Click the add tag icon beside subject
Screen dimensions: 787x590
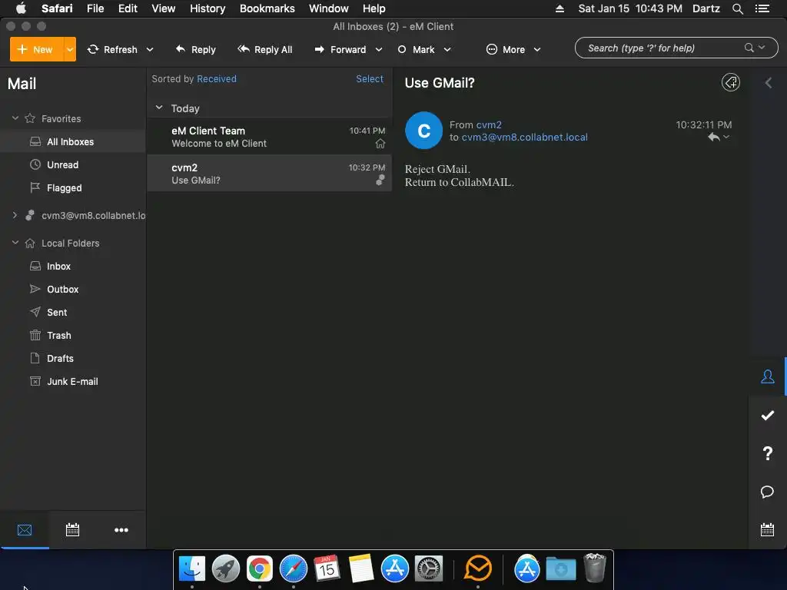click(731, 82)
